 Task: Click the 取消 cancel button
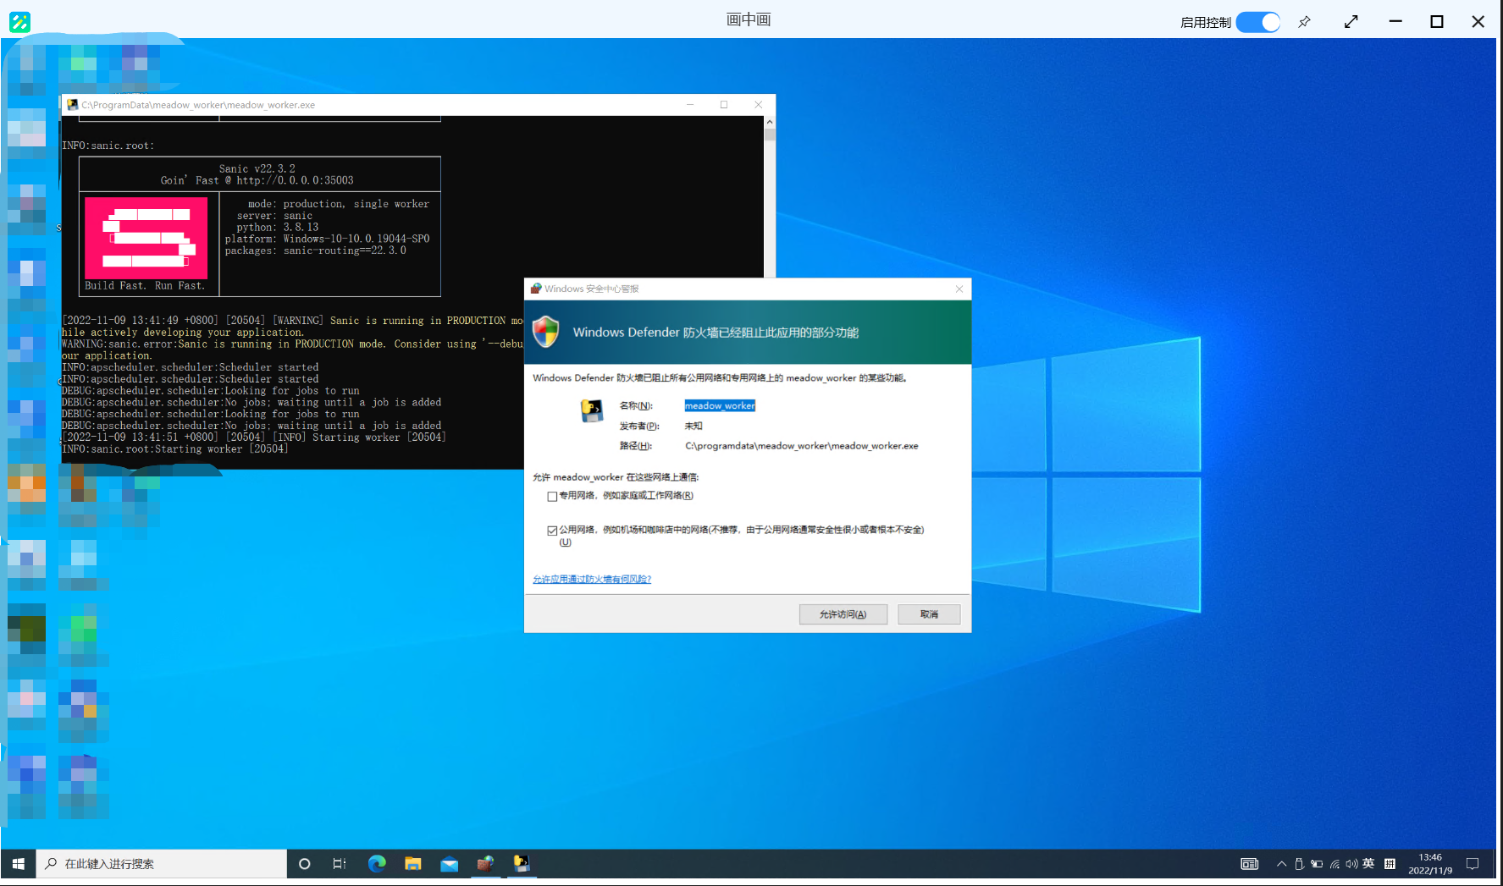click(x=929, y=614)
